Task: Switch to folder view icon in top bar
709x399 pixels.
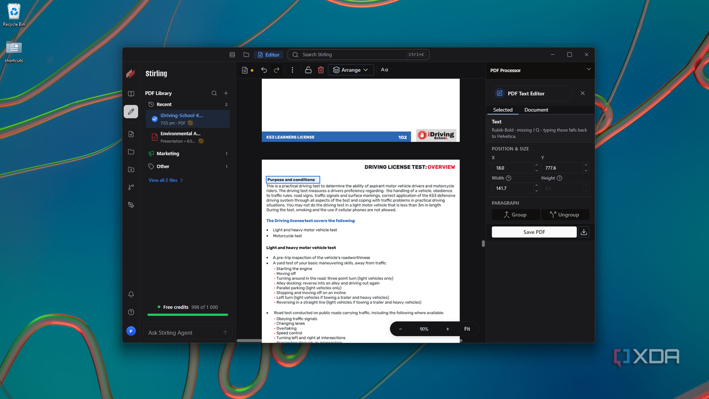Action: [x=246, y=55]
